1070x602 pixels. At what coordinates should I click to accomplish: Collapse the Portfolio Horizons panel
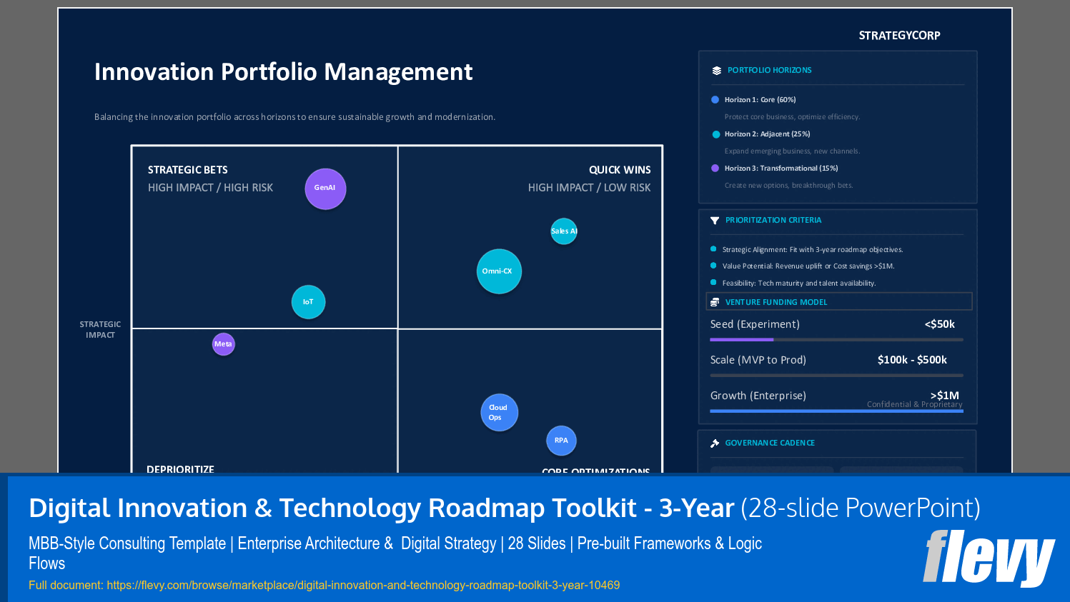pos(768,70)
